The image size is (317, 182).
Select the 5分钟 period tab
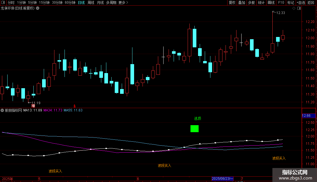32,3
